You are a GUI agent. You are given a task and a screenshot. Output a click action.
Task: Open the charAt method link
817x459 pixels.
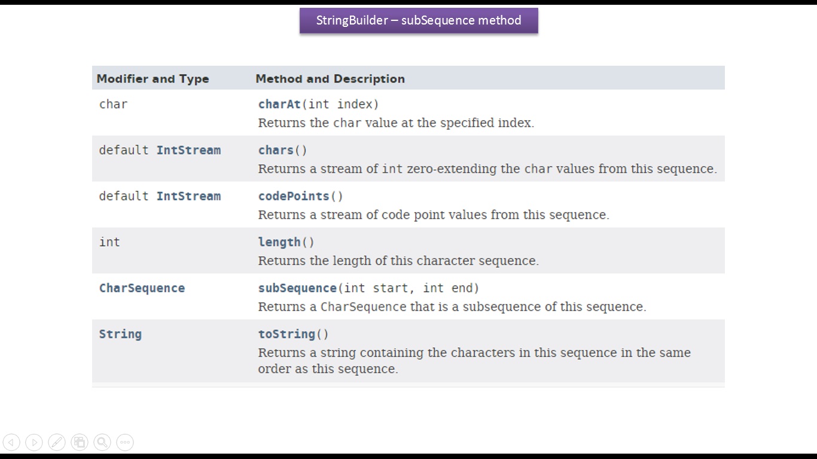[x=279, y=104]
